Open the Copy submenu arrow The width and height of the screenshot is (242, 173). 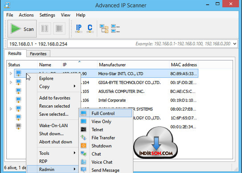click(74, 86)
